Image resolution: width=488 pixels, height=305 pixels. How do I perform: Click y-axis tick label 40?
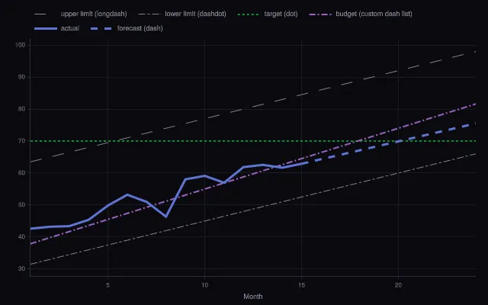(x=22, y=236)
